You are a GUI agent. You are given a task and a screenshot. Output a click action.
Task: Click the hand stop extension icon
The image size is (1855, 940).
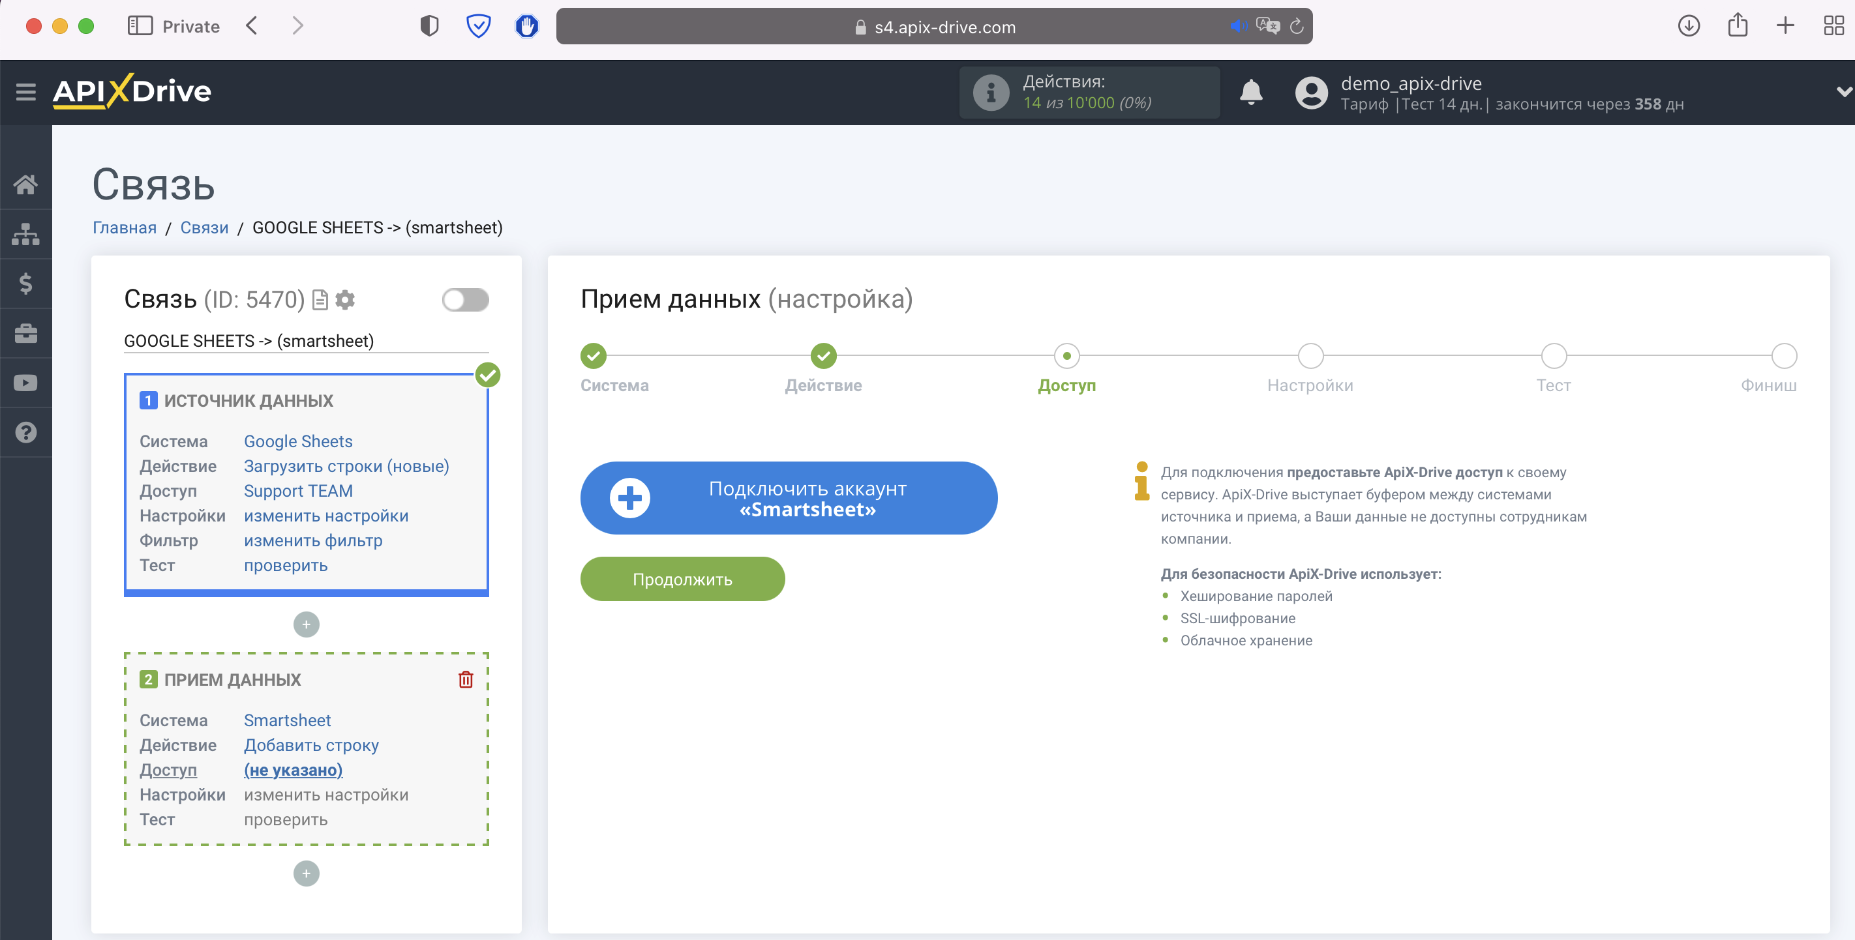pos(527,27)
